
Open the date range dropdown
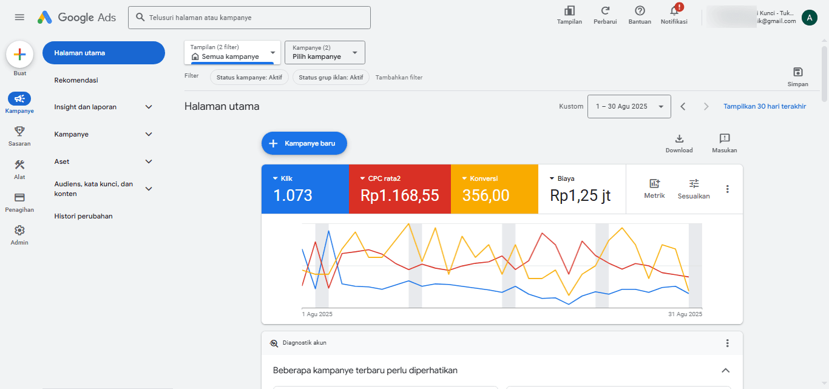[629, 106]
